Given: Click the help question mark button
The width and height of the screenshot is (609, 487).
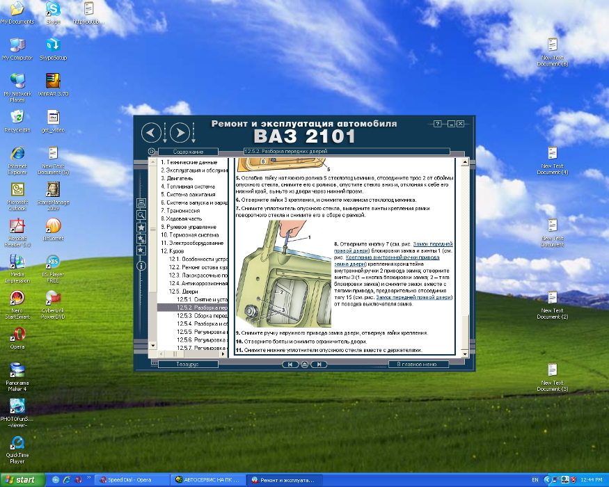Looking at the screenshot, I should pyautogui.click(x=437, y=124).
